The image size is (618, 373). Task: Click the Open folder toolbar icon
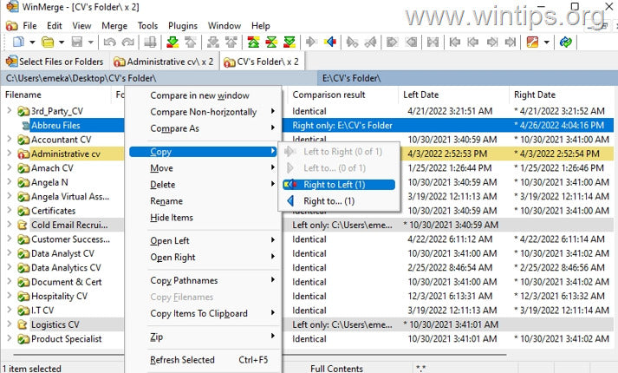pos(50,42)
